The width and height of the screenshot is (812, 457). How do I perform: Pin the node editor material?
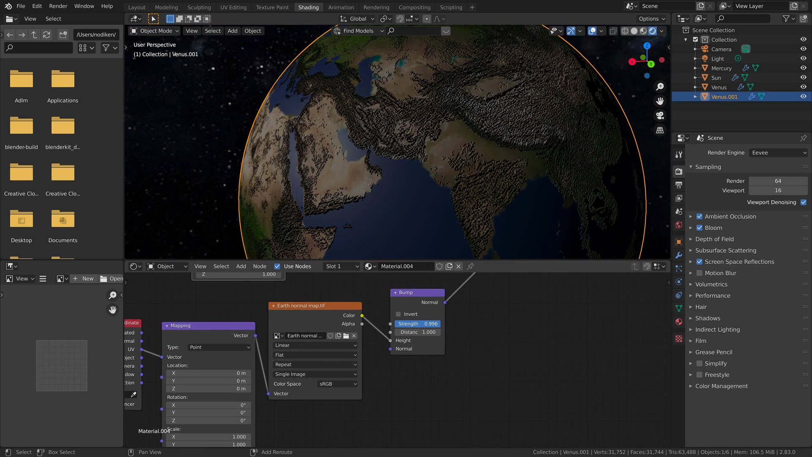tap(470, 266)
